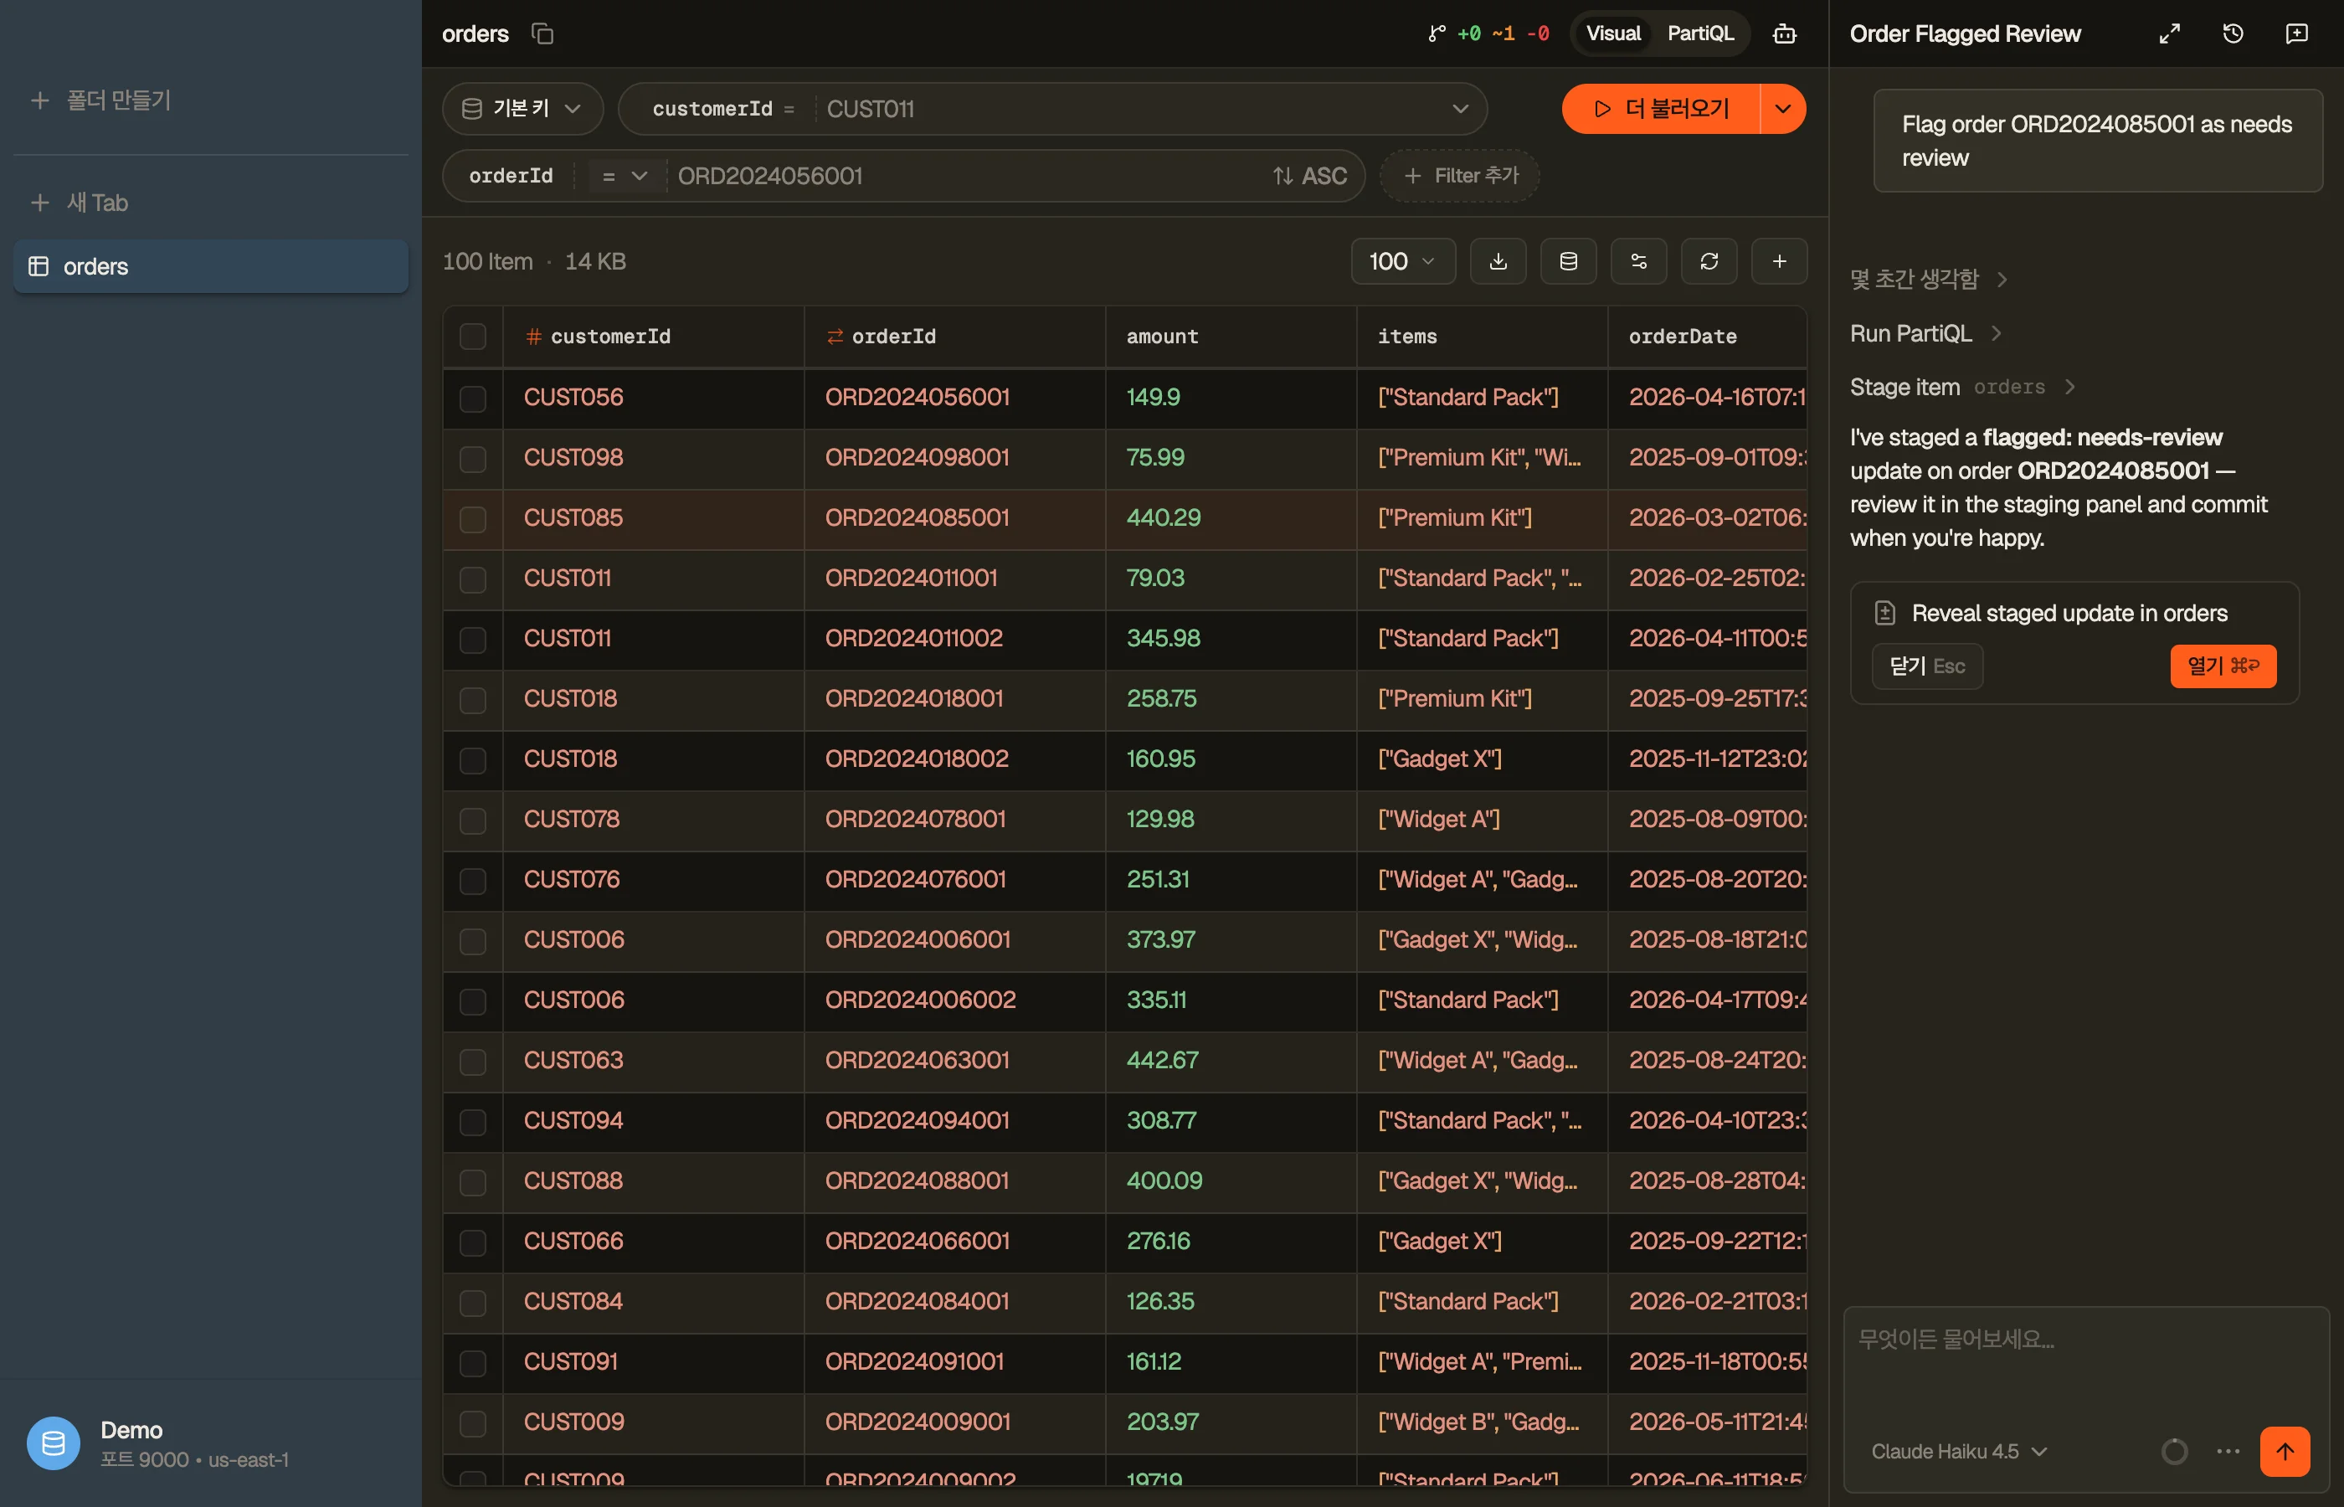Expand the assistant panel to fullscreen

pyautogui.click(x=2169, y=34)
